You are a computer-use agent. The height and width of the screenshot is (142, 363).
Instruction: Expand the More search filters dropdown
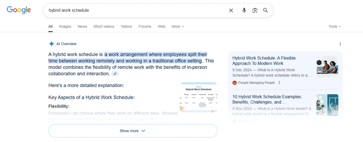click(178, 27)
